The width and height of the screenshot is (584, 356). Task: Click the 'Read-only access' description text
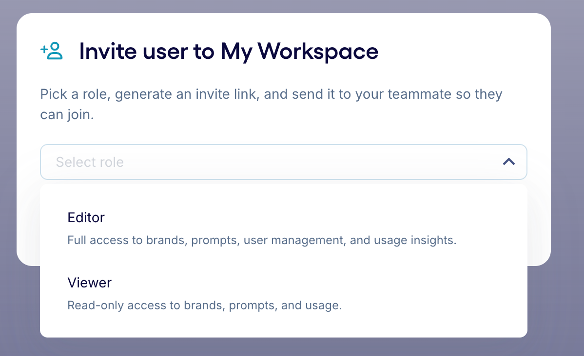click(x=204, y=305)
